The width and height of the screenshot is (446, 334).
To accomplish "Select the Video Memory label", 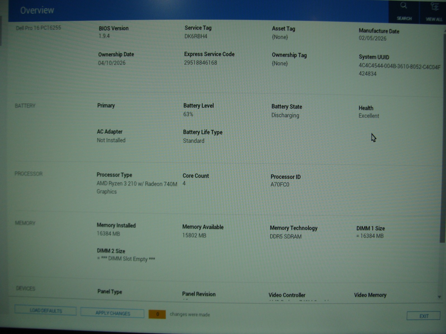I will pyautogui.click(x=370, y=295).
